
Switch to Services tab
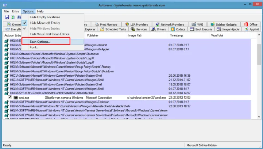click(139, 29)
